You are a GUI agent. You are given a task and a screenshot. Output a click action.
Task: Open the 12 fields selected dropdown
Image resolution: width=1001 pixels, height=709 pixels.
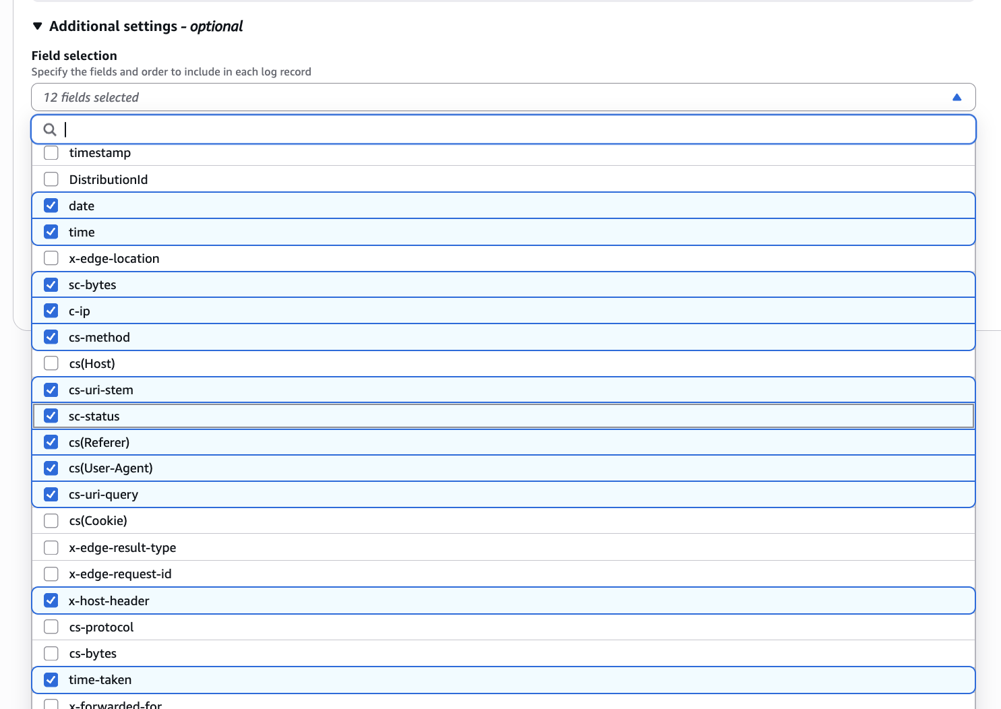coord(502,97)
